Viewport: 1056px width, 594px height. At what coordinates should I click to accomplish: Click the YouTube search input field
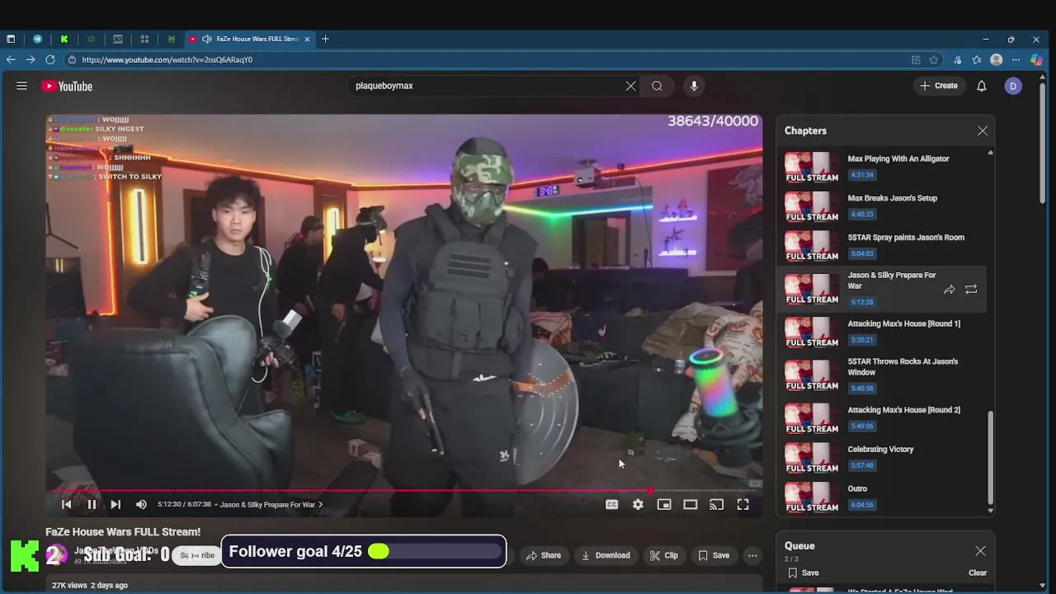(x=487, y=86)
